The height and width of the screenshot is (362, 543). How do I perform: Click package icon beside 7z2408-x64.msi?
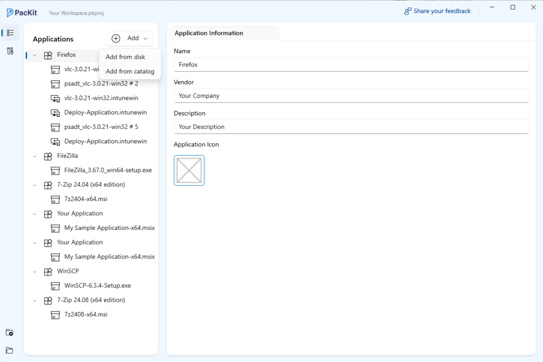tap(55, 315)
